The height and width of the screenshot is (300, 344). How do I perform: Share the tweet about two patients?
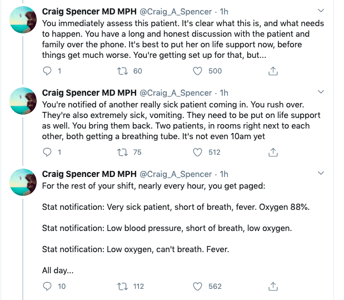click(273, 152)
